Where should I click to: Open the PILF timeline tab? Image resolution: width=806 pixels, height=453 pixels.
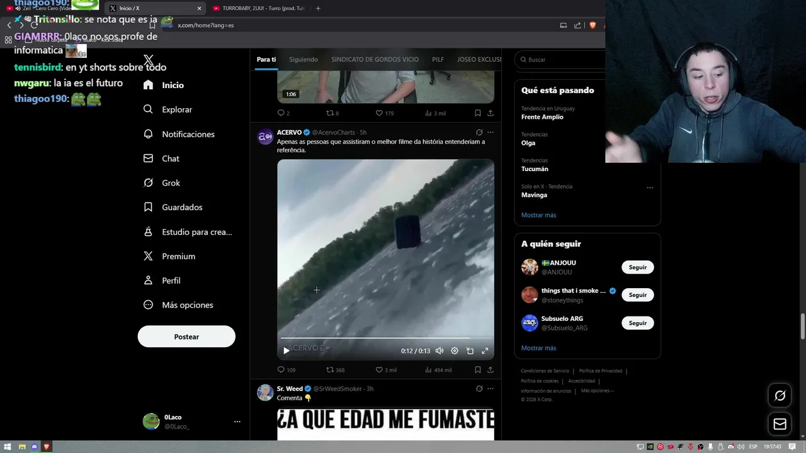click(x=438, y=59)
